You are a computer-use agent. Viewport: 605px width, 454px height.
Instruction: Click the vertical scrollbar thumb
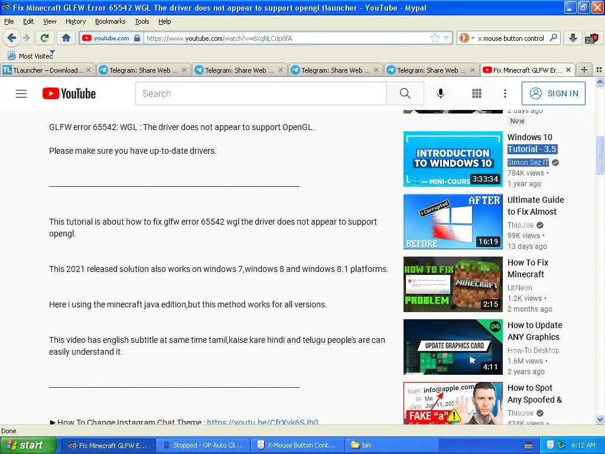click(600, 155)
